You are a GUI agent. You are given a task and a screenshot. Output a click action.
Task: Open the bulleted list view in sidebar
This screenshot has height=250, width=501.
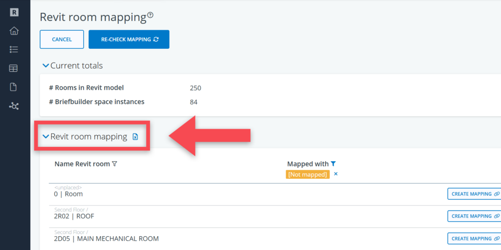coord(14,49)
